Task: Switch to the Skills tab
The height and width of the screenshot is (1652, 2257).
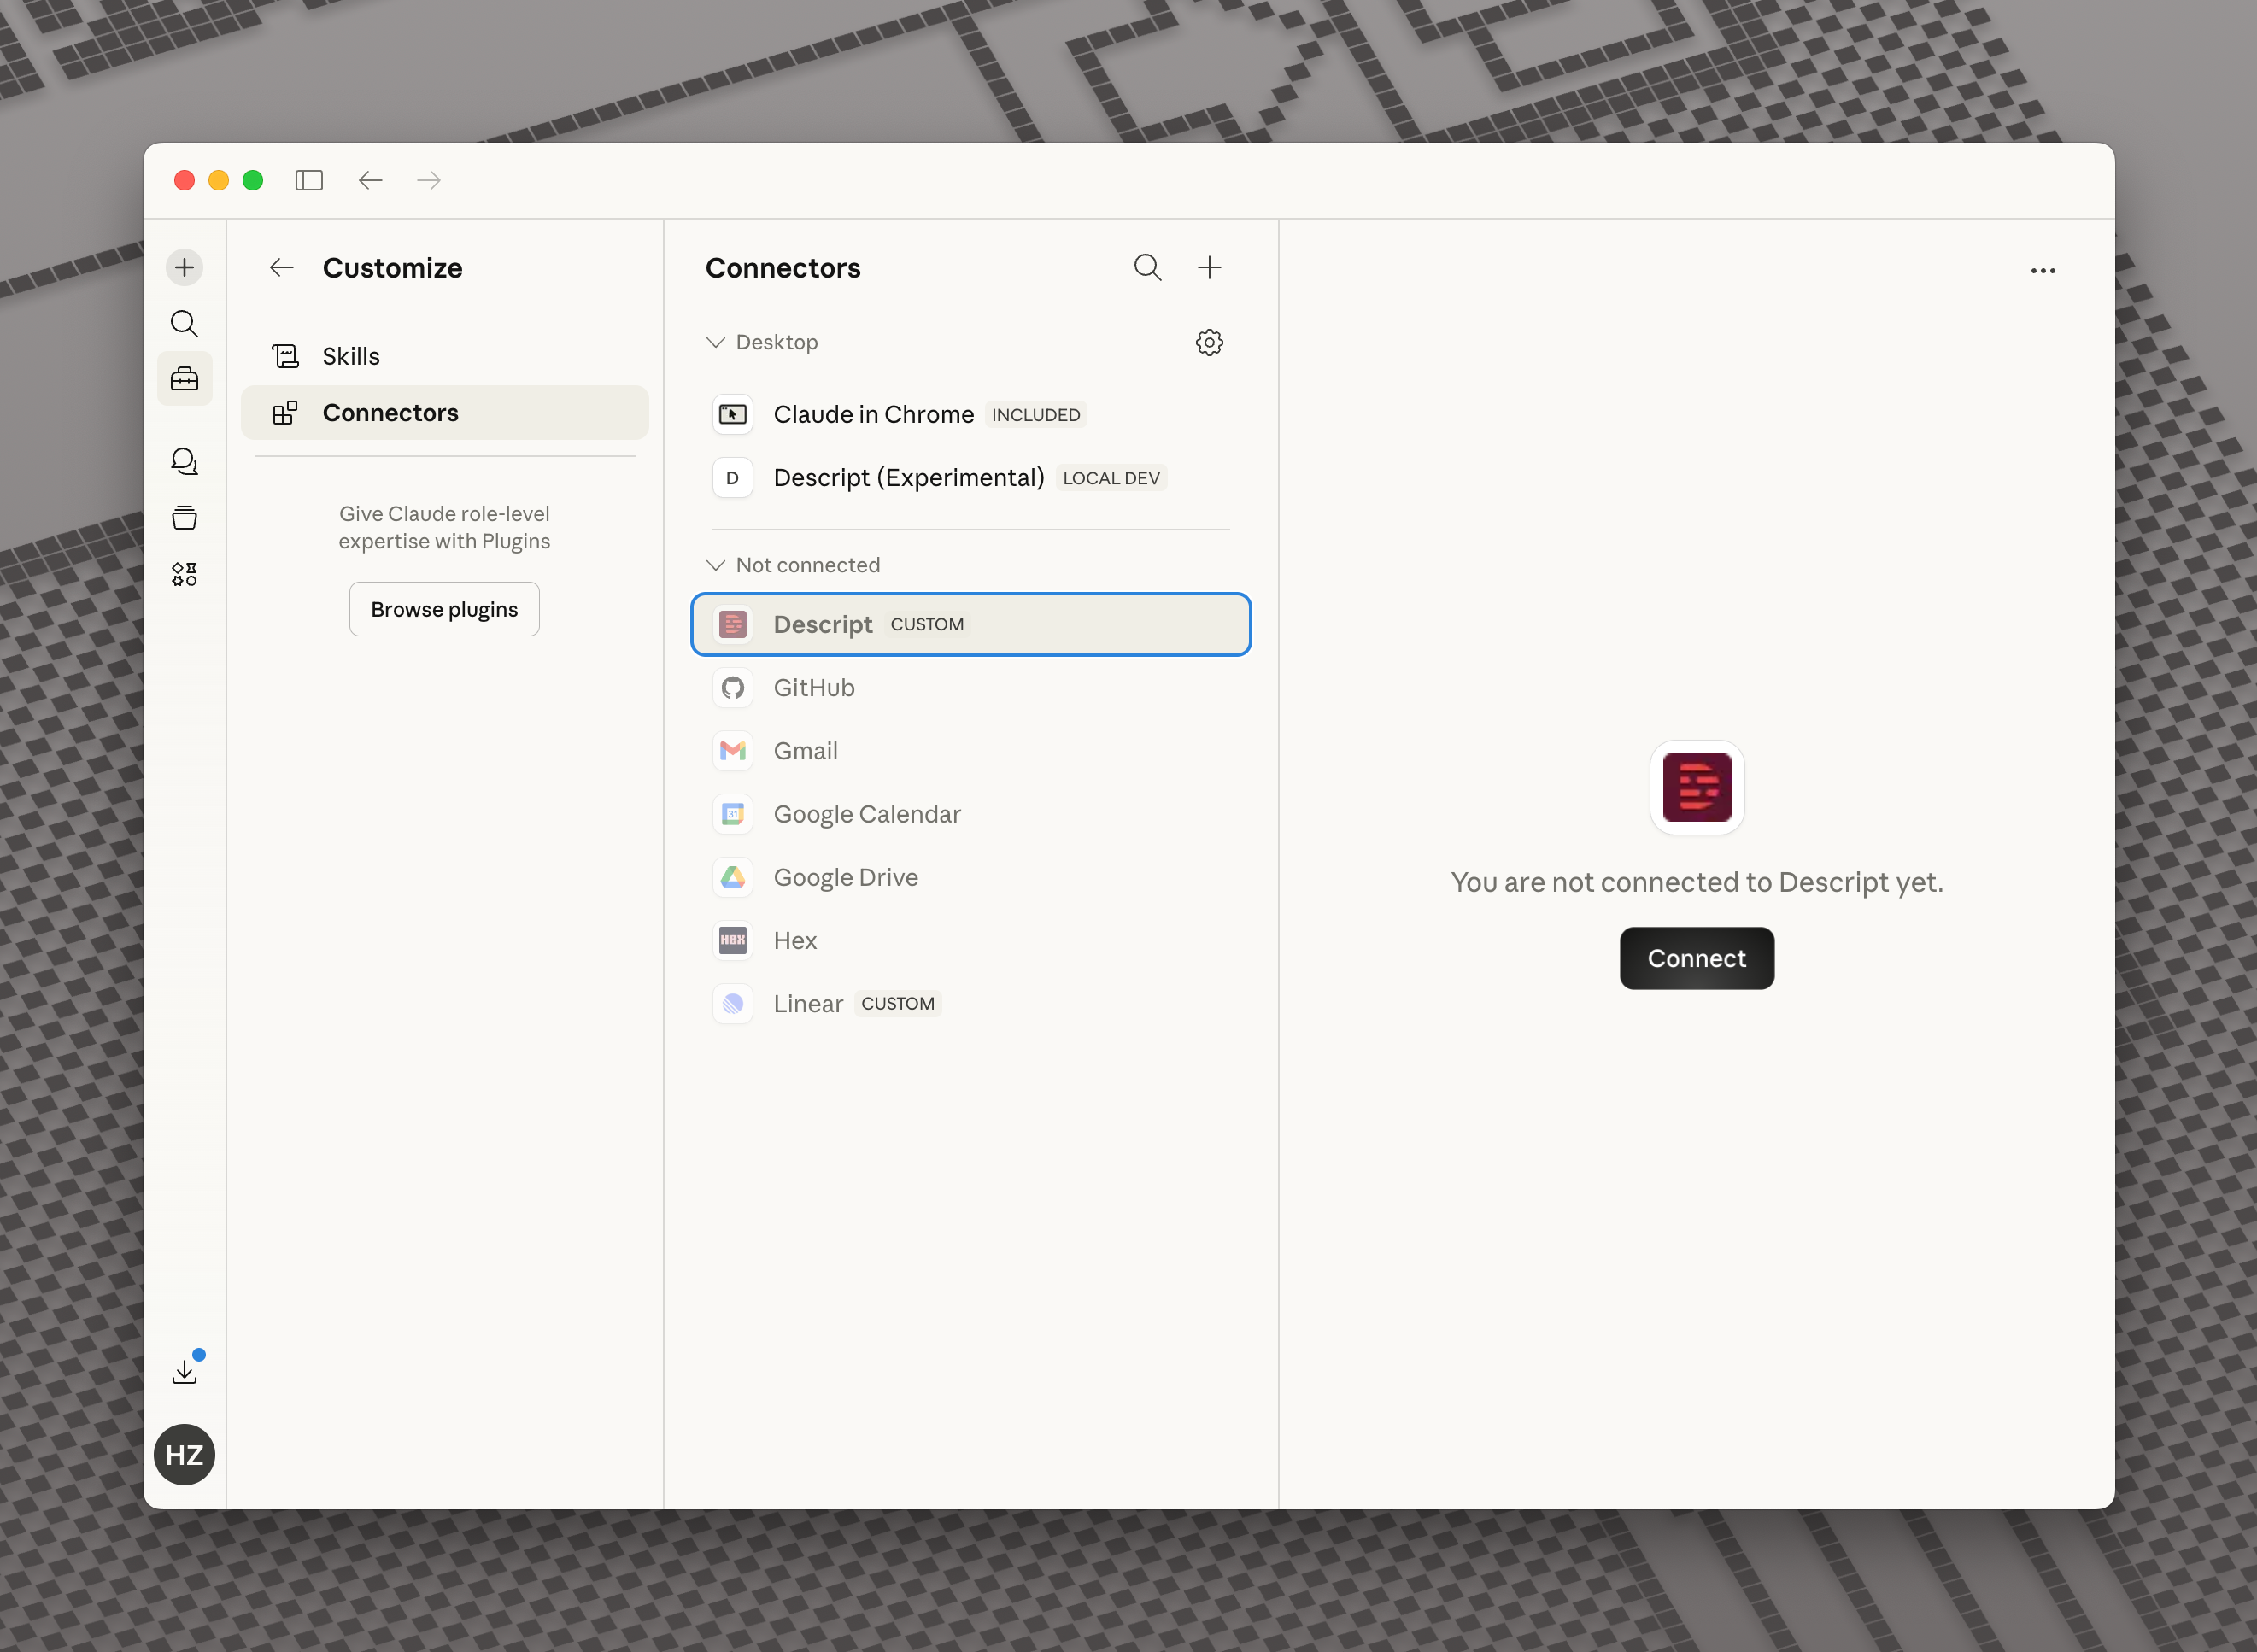Action: point(350,355)
